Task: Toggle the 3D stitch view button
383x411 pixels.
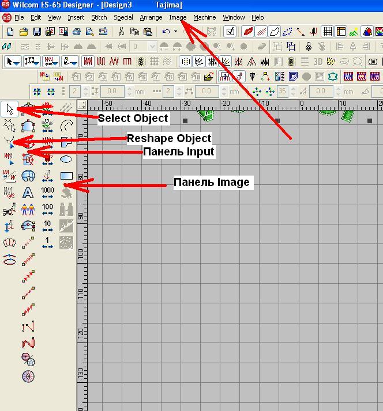Action: click(x=318, y=61)
